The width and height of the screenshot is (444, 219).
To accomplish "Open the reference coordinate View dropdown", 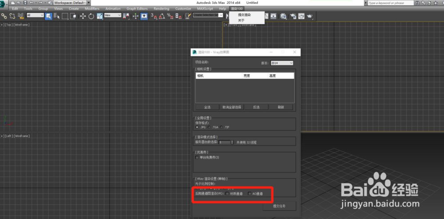I will click(112, 15).
